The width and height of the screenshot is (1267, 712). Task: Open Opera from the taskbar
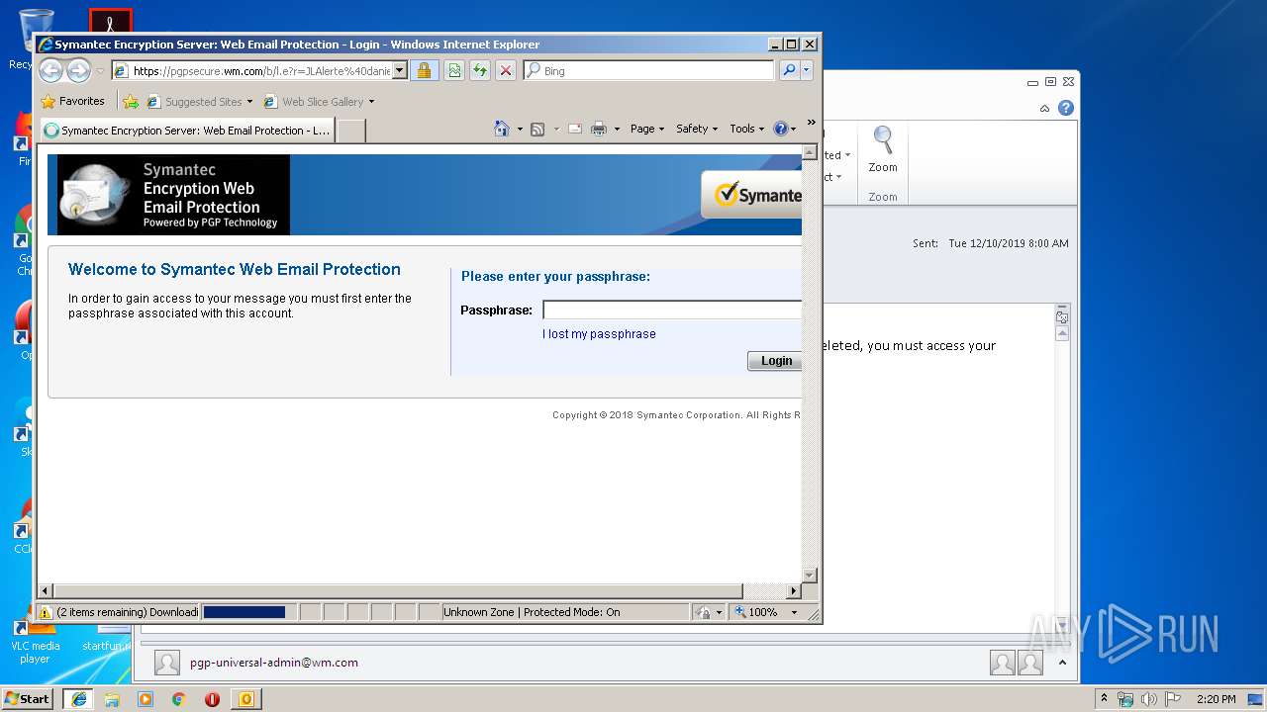[212, 699]
